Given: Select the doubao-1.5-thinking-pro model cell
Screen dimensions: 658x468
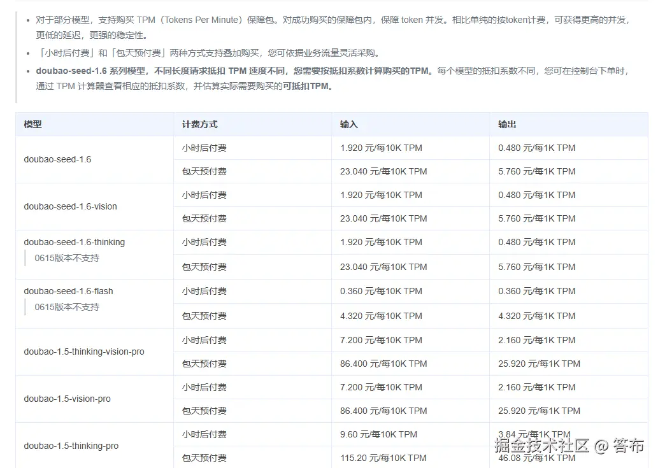Looking at the screenshot, I should tap(94, 445).
